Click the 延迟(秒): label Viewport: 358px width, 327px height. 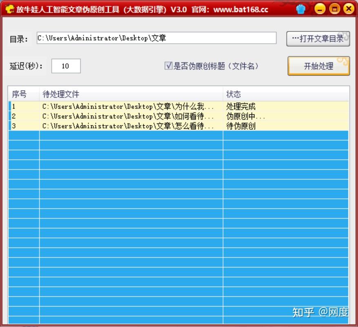[x=26, y=66]
